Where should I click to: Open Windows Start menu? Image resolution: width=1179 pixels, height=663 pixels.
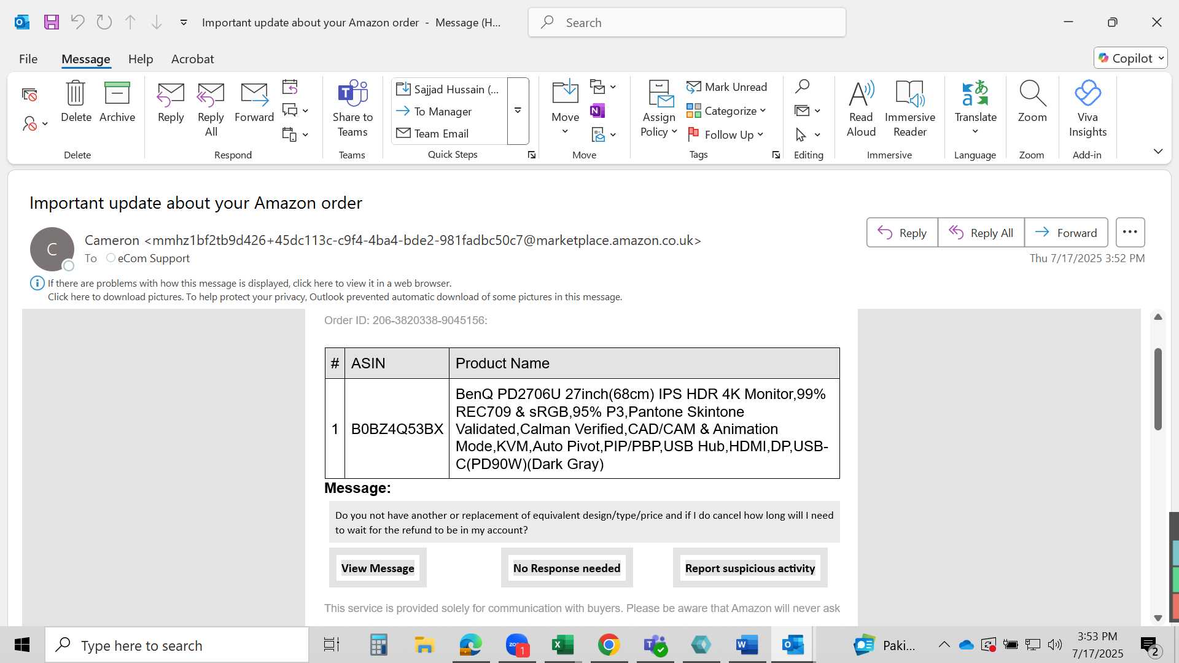[22, 645]
